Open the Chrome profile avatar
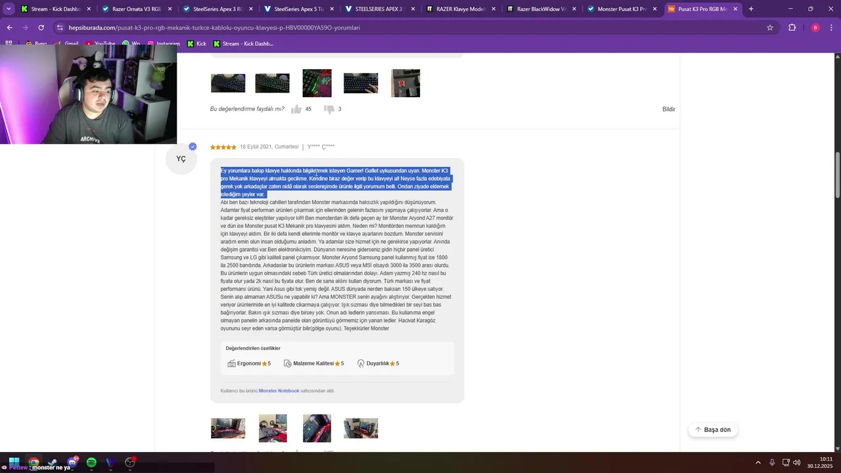The height and width of the screenshot is (473, 841). (815, 28)
